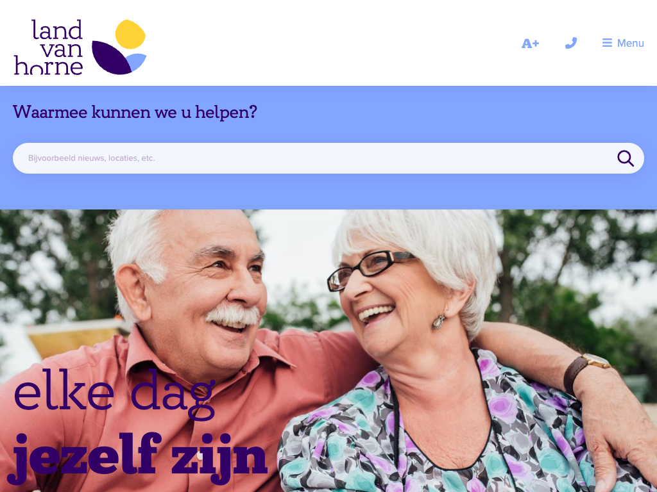Screen dimensions: 657x492
Task: Click the search magnifier icon
Action: pyautogui.click(x=625, y=158)
